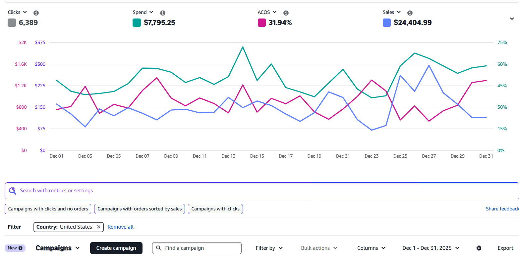Screen dimensions: 519x260
Task: Open the table settings gear
Action: pos(479,248)
